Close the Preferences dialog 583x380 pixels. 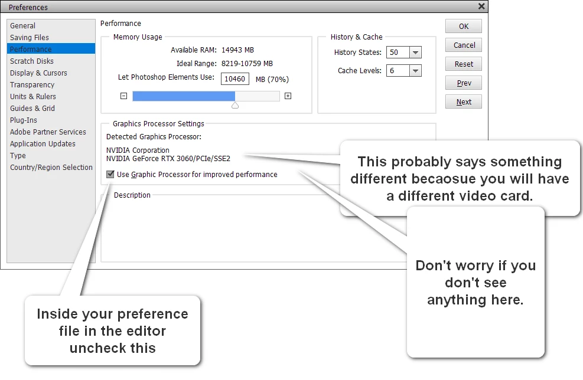point(481,6)
